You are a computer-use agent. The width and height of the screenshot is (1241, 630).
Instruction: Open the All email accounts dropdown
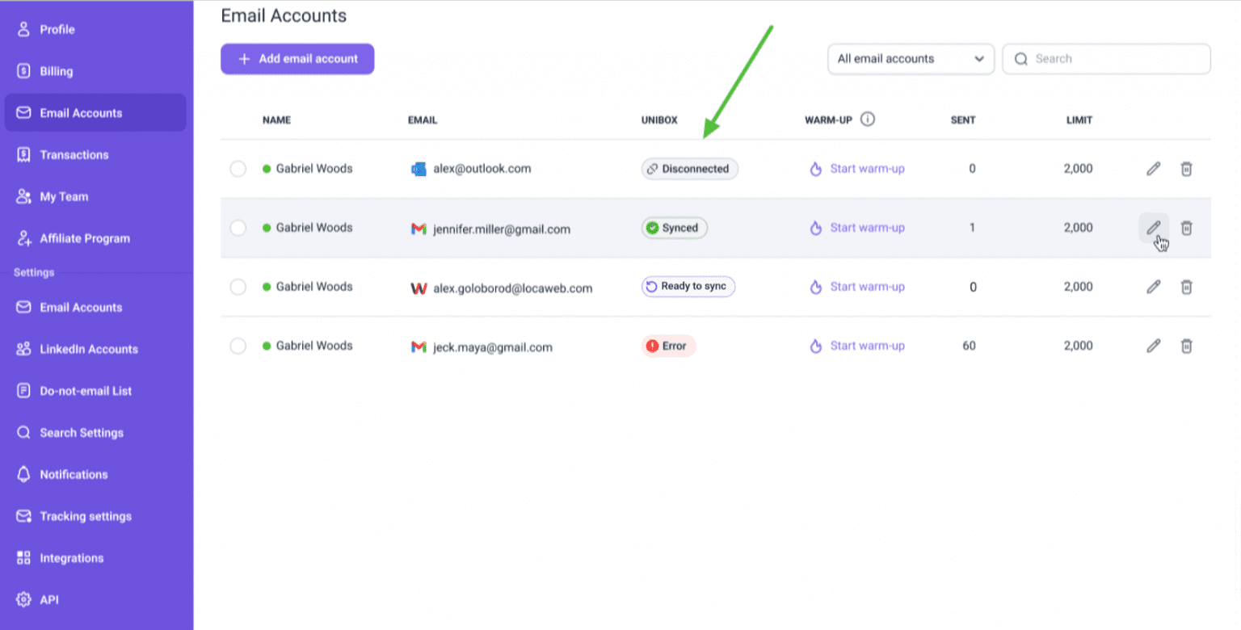coord(911,58)
